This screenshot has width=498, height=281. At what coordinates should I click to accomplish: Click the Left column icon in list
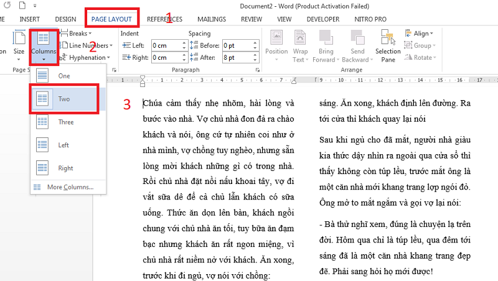pos(42,145)
